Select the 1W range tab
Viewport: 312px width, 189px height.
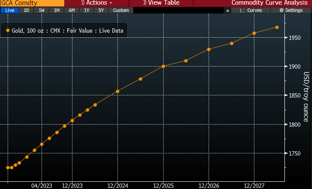coord(42,10)
